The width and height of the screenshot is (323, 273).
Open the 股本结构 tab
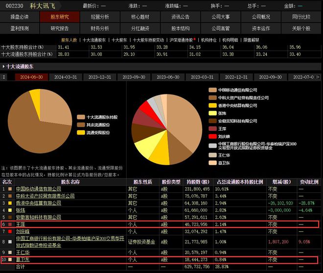click(181, 28)
